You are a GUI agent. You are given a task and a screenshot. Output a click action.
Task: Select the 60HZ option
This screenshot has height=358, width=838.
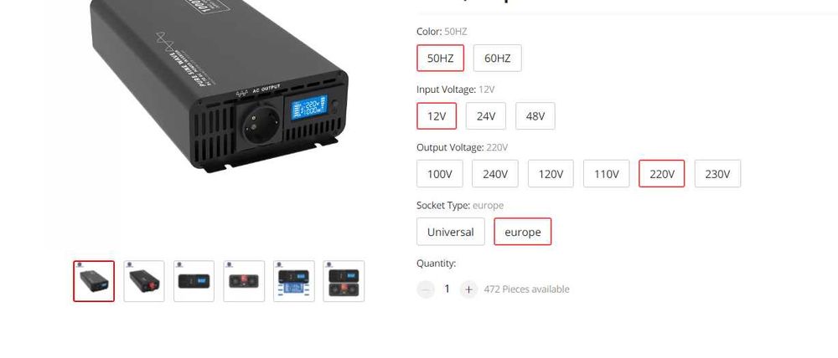(x=497, y=59)
